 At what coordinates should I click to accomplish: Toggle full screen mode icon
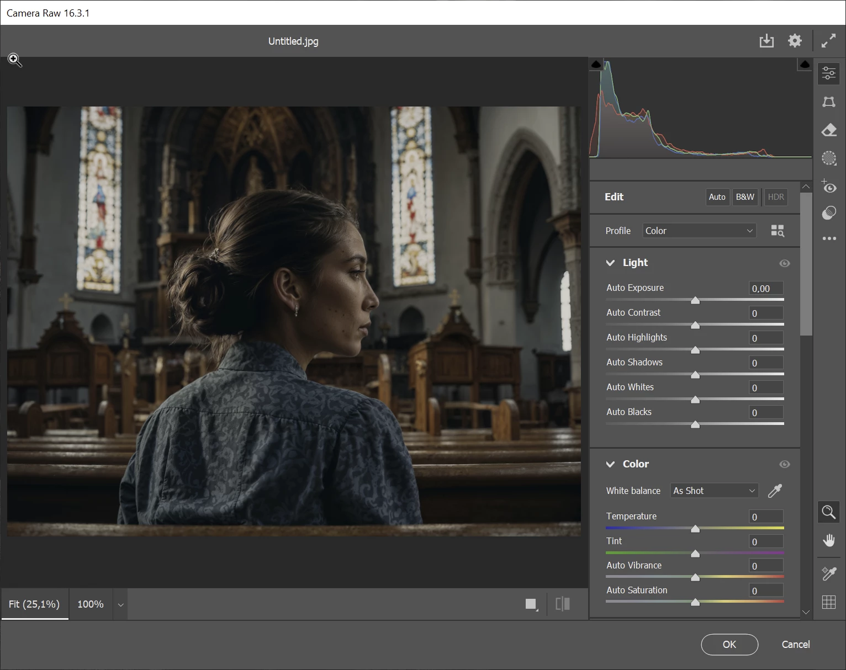[828, 41]
